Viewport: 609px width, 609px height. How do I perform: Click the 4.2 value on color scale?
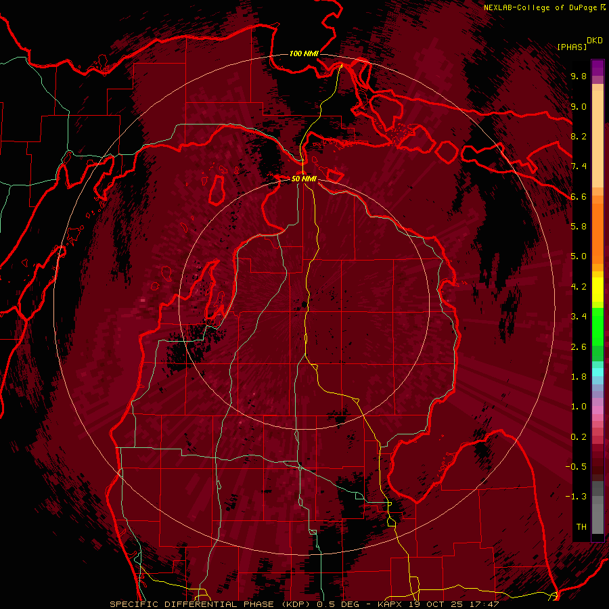(x=579, y=287)
